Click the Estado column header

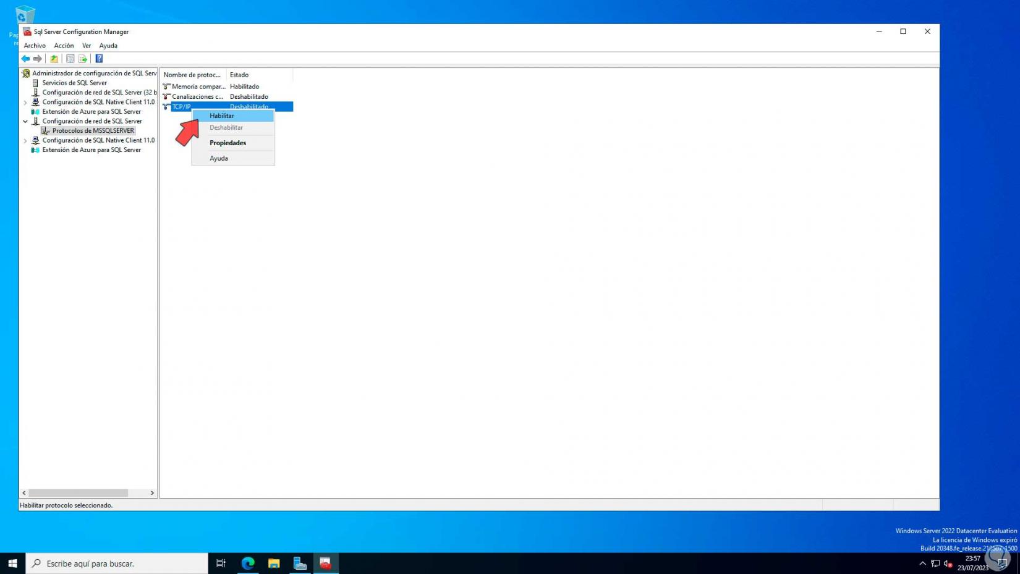pos(260,75)
